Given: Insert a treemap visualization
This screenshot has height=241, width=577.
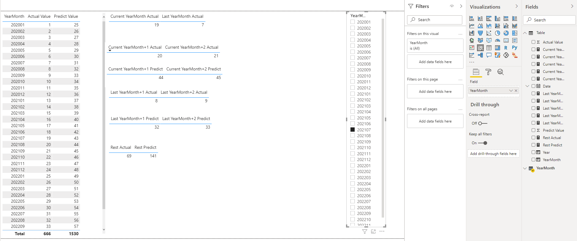Looking at the screenshot, I should [515, 33].
